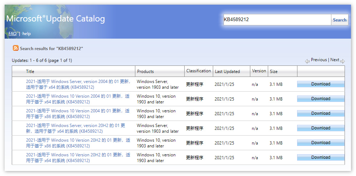Open the FAQ link
Viewport: 356px width, 176px height.
click(12, 34)
